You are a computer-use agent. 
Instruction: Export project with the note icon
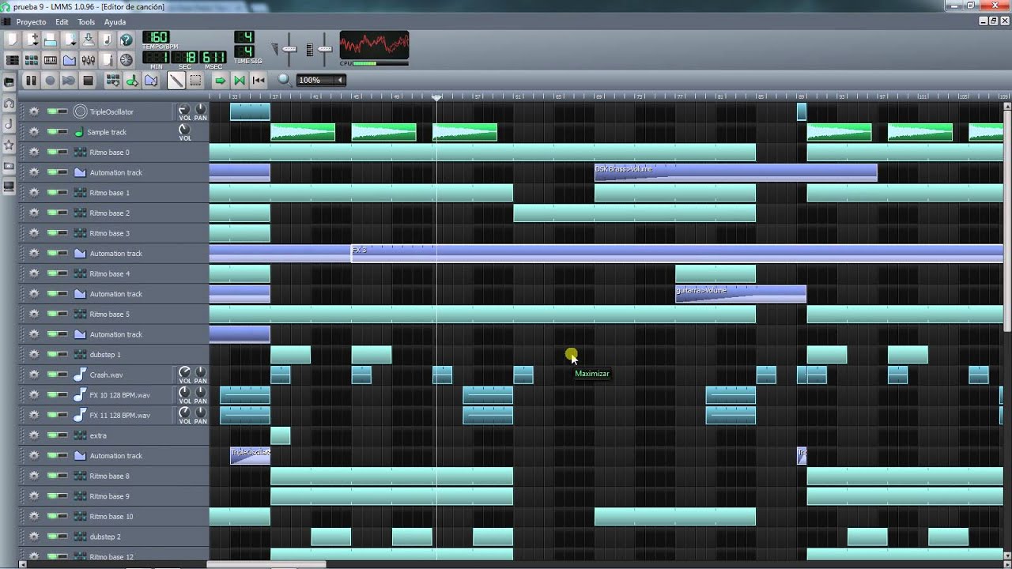click(108, 40)
